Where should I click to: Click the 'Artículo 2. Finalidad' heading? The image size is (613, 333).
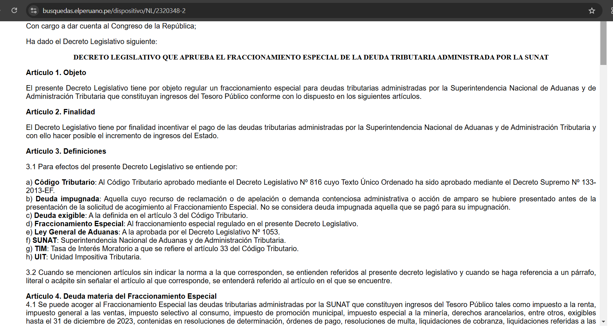[x=60, y=112]
